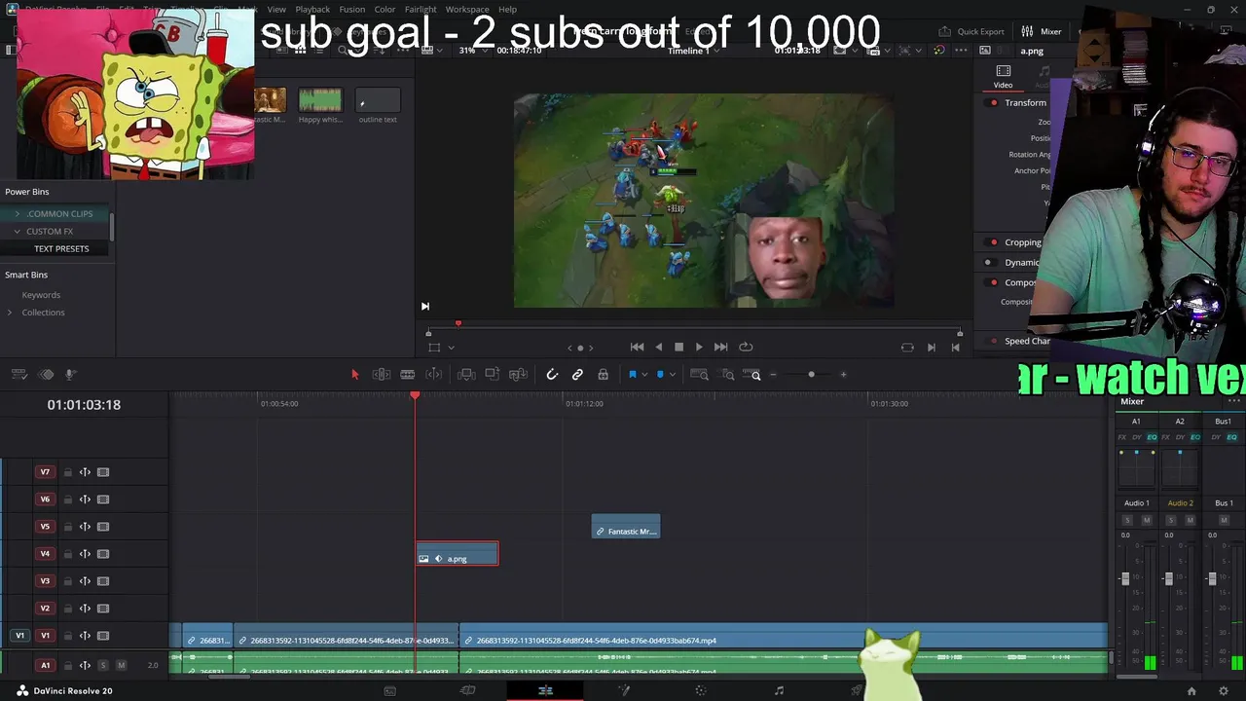Screen dimensions: 1246x701
Task: Toggle the Mixer panel button
Action: pos(1042,31)
